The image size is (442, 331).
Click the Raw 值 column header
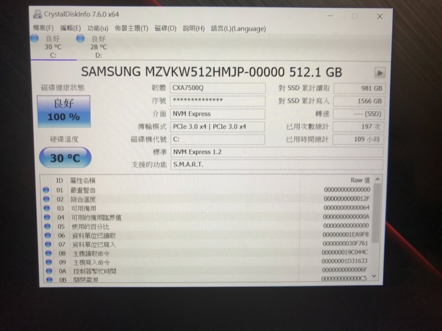click(360, 180)
